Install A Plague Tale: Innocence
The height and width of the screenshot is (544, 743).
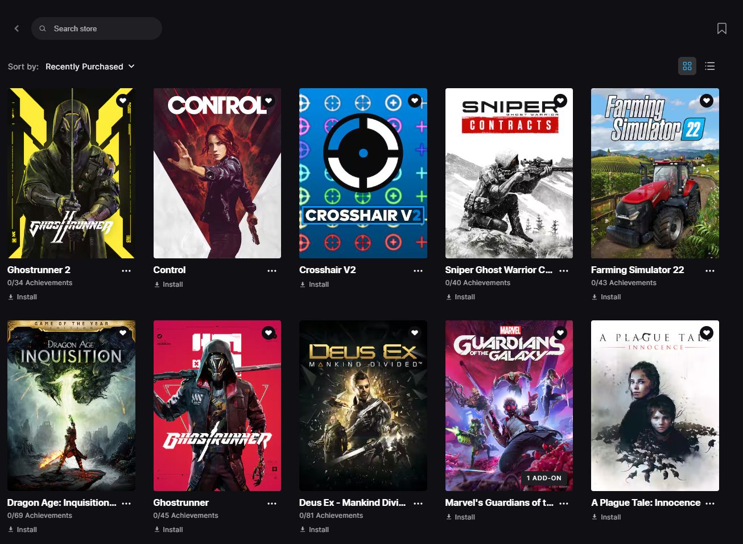click(x=606, y=517)
